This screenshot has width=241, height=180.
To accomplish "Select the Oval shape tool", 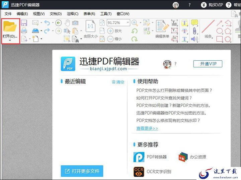I will pyautogui.click(x=220, y=31).
